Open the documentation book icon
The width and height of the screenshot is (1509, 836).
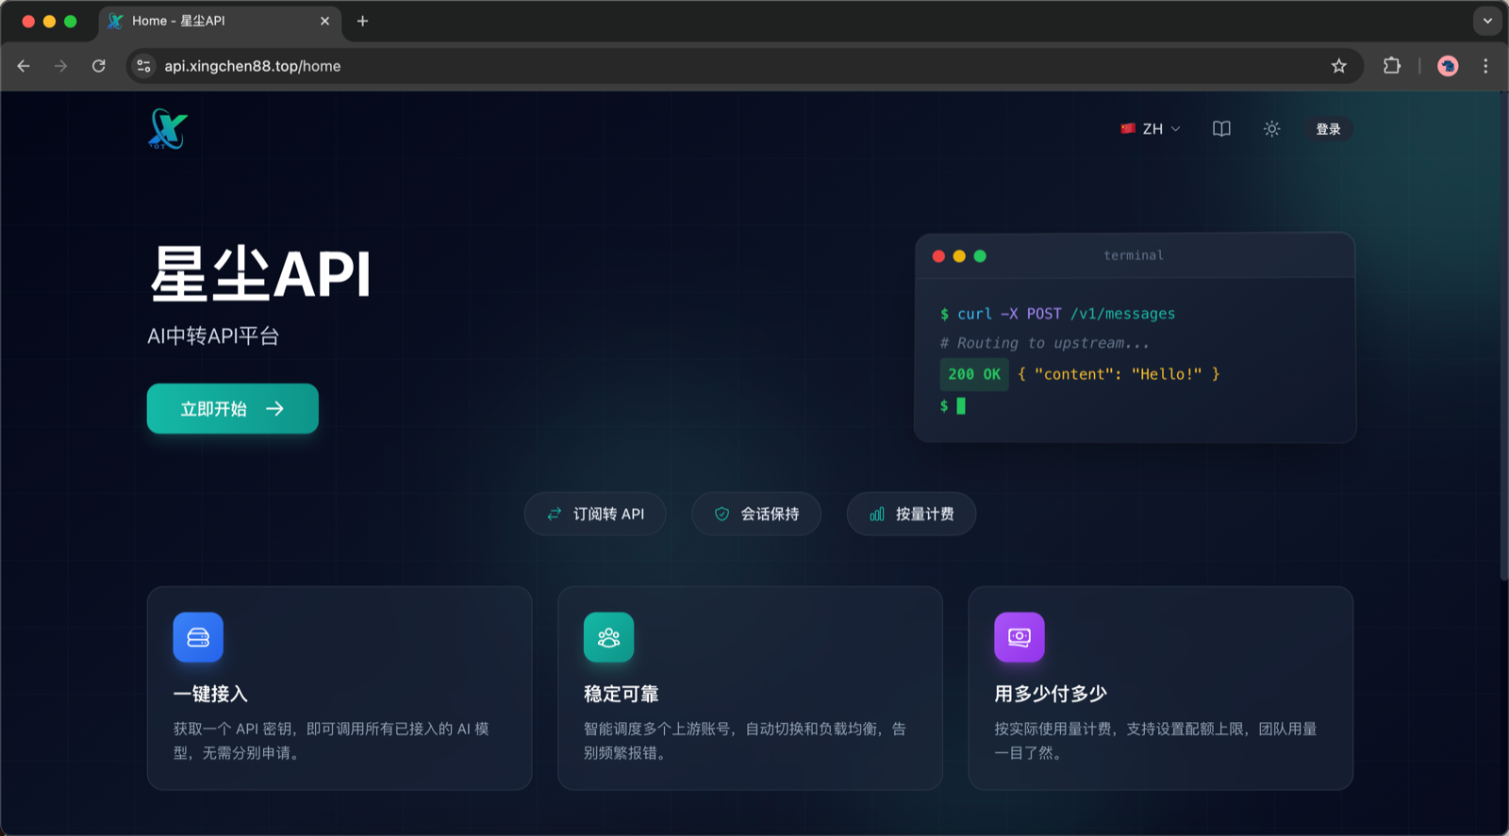point(1221,129)
